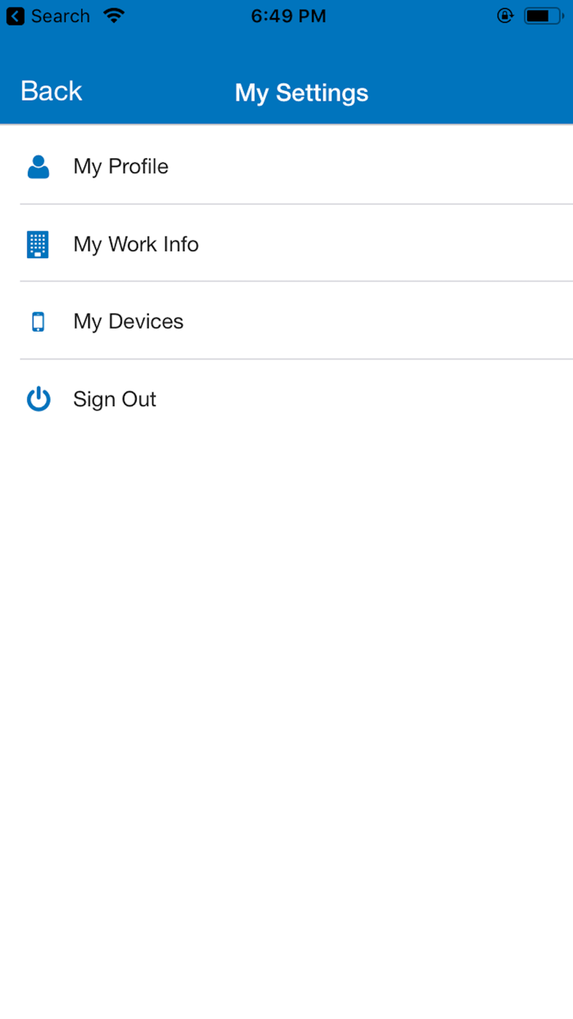Viewport: 573px width, 1019px height.
Task: Return to Search via the status bar text
Action: 60,16
